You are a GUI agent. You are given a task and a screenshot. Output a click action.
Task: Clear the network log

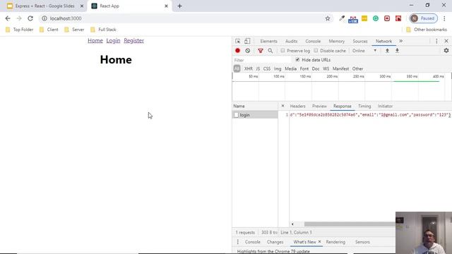coord(248,51)
